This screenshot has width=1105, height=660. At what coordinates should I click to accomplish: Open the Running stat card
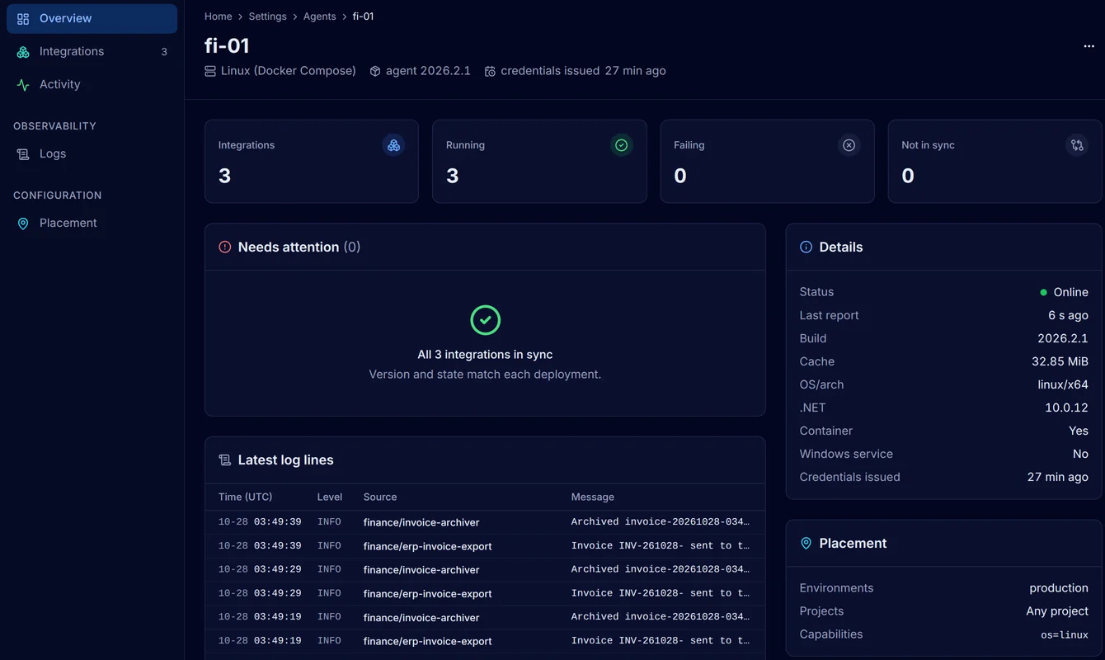click(539, 162)
